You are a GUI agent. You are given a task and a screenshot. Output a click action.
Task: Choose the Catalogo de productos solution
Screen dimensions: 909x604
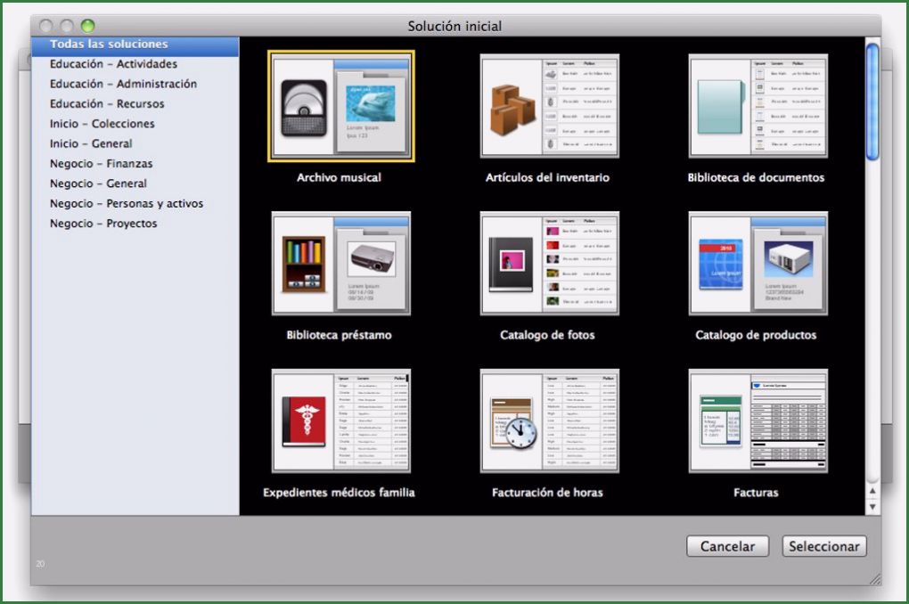(757, 263)
